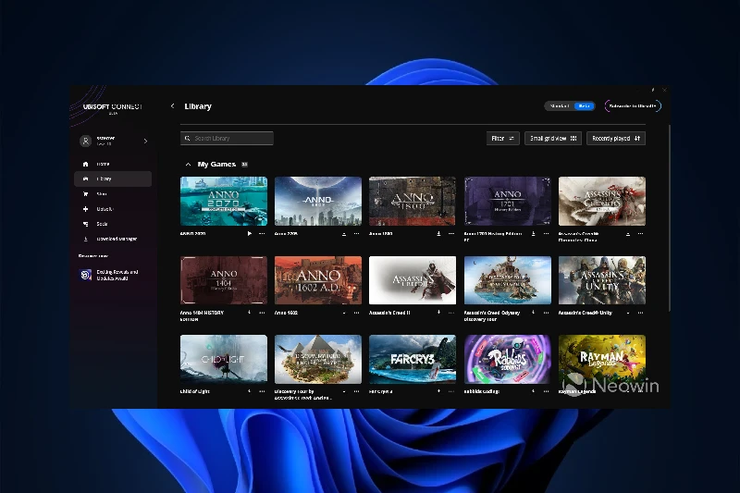
Task: Click the Search Library input field
Action: point(227,138)
